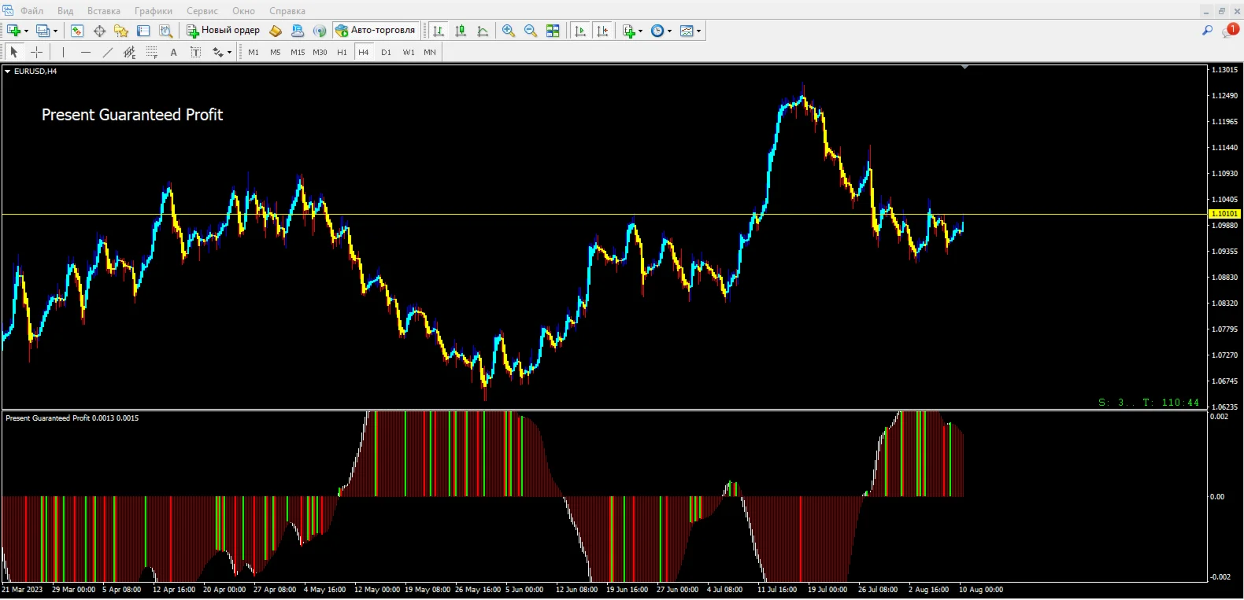Select the Text Label T tool

pos(196,52)
